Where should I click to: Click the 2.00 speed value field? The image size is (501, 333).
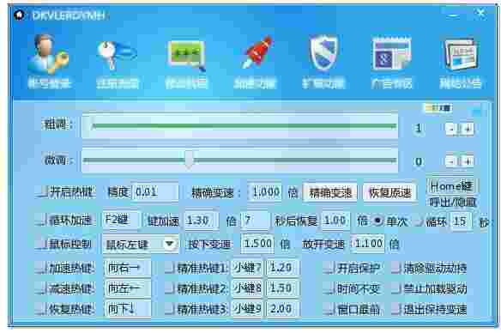click(x=282, y=309)
